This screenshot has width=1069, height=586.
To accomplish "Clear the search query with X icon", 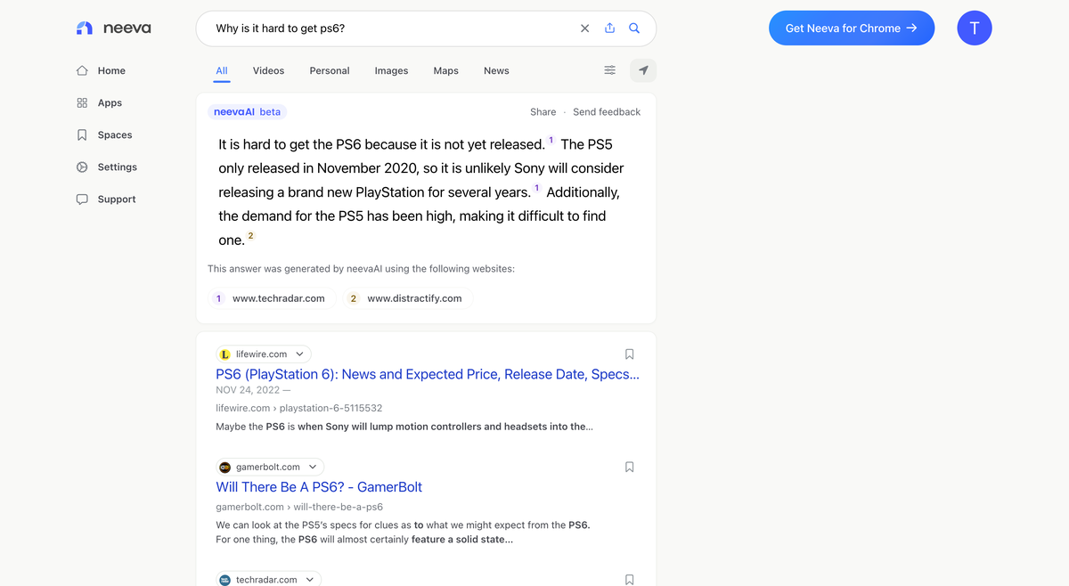I will click(584, 28).
